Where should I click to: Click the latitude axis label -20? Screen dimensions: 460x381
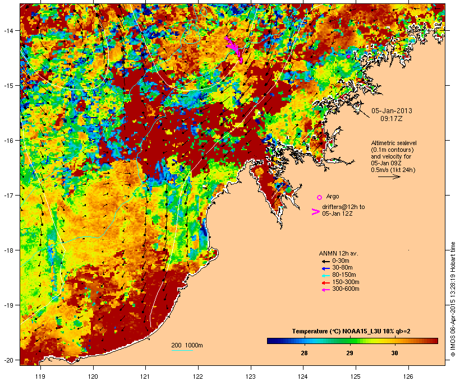[8, 360]
